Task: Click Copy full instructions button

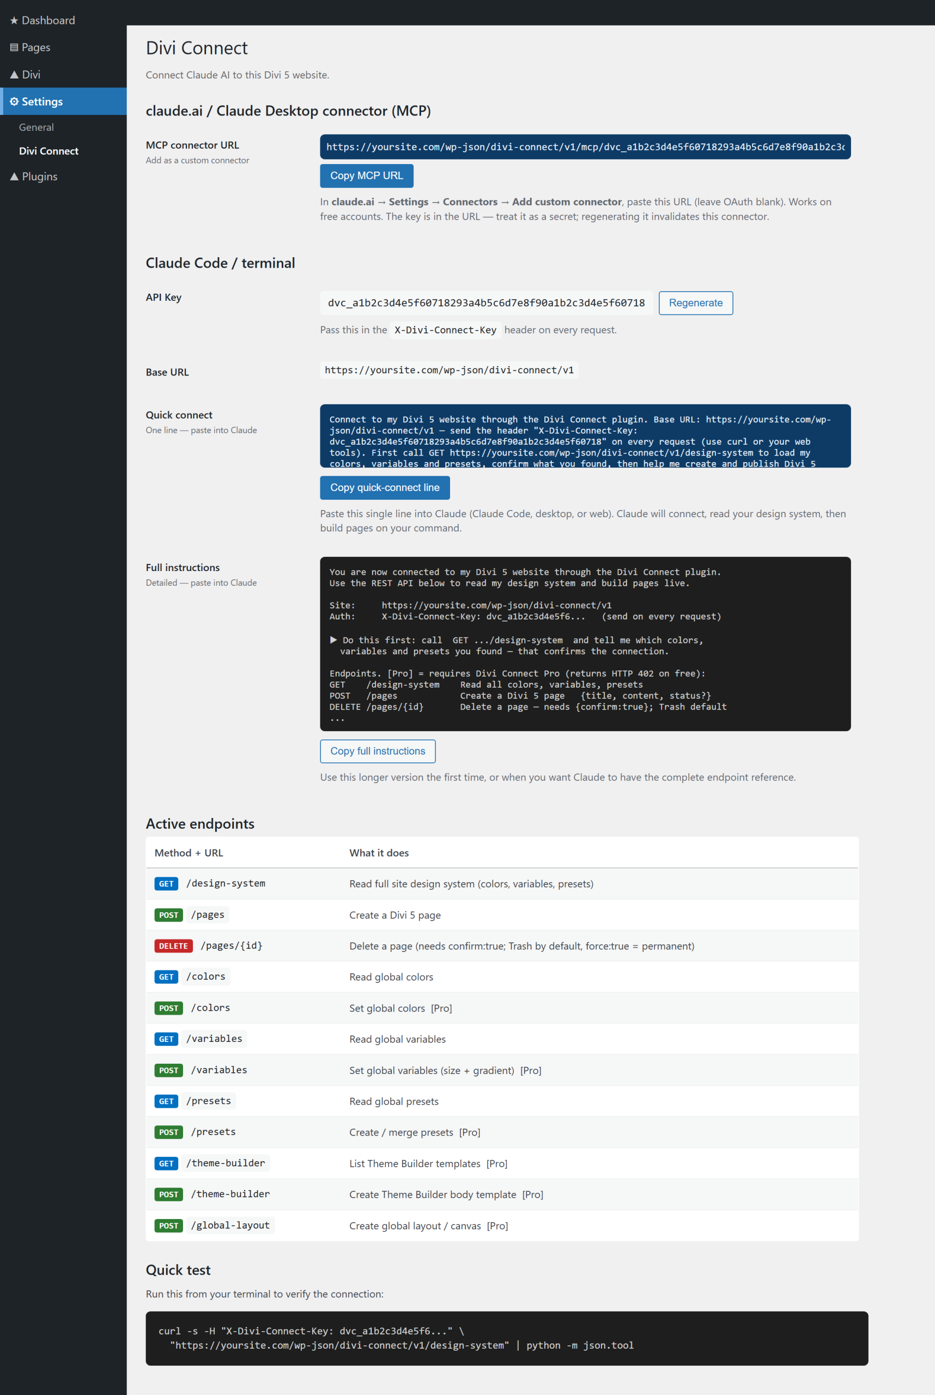Action: (x=378, y=751)
